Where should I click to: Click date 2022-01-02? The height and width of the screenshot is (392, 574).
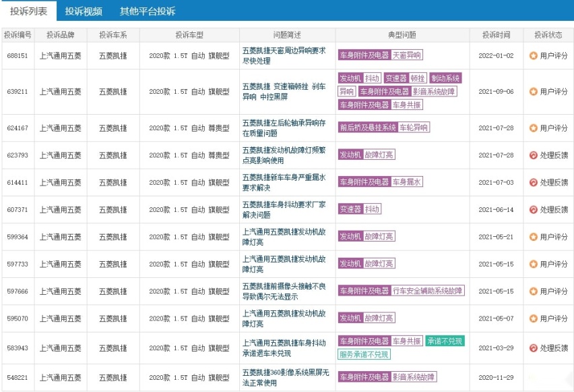click(496, 56)
